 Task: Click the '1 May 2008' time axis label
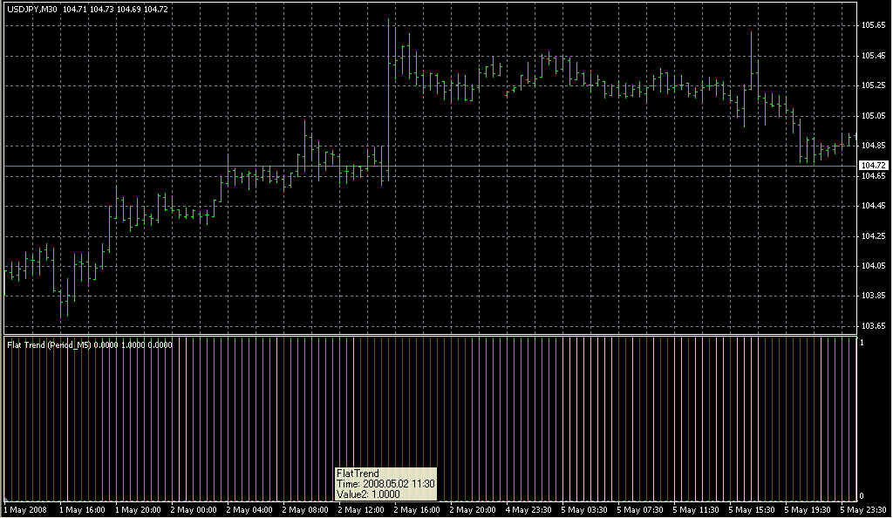[25, 508]
